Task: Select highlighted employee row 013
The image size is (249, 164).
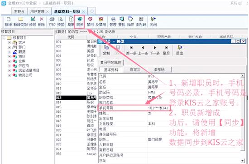Action: (76, 98)
